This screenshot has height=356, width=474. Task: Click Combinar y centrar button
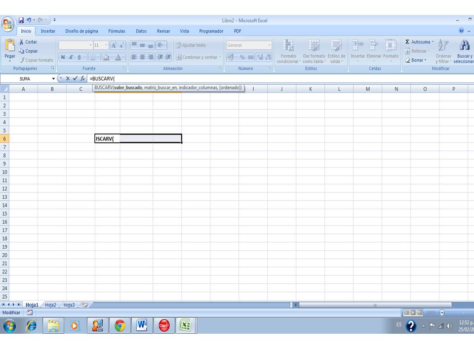click(x=197, y=57)
